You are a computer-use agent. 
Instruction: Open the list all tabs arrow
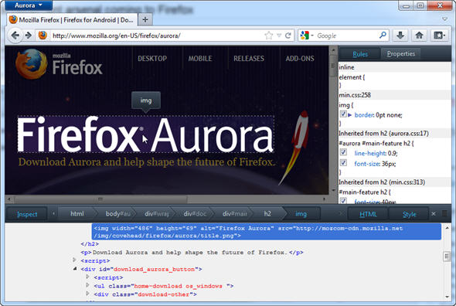coord(444,19)
